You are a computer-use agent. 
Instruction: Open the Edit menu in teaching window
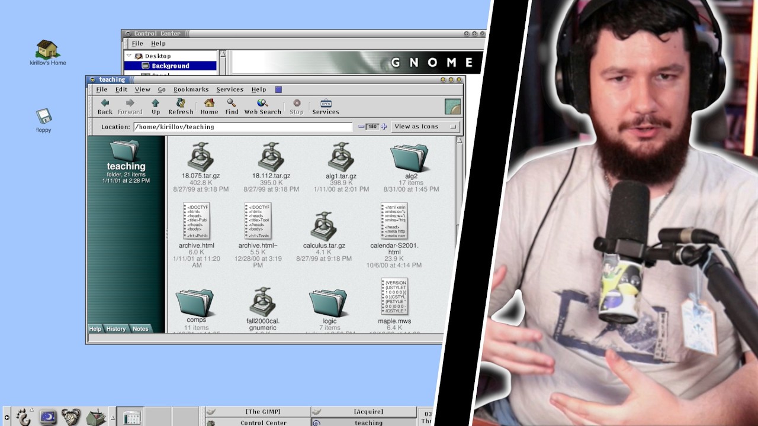pyautogui.click(x=121, y=89)
